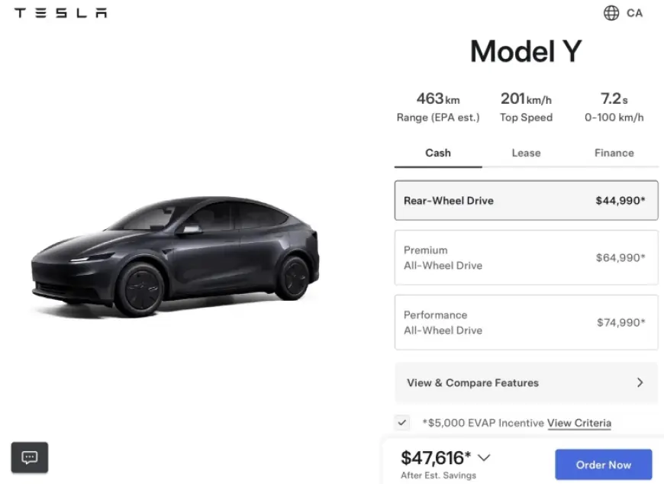Screen dimensions: 664x484
Task: Click the Model Y car image
Action: pyautogui.click(x=176, y=252)
